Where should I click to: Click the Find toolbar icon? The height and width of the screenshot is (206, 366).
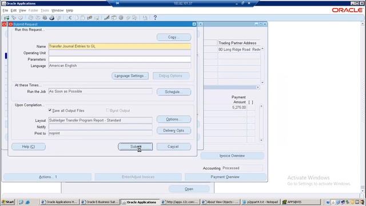[14, 18]
